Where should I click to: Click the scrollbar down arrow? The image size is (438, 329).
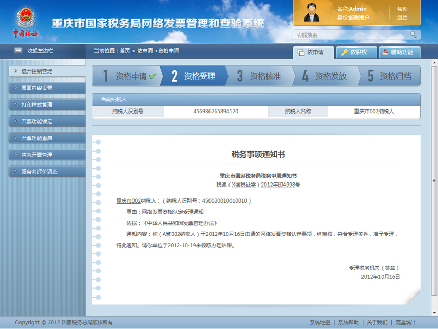tap(434, 313)
